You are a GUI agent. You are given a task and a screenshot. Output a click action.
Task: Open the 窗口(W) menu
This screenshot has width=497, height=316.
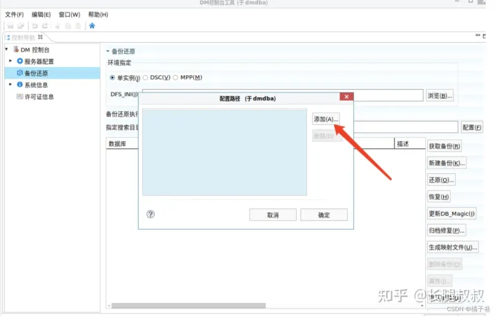pyautogui.click(x=70, y=14)
